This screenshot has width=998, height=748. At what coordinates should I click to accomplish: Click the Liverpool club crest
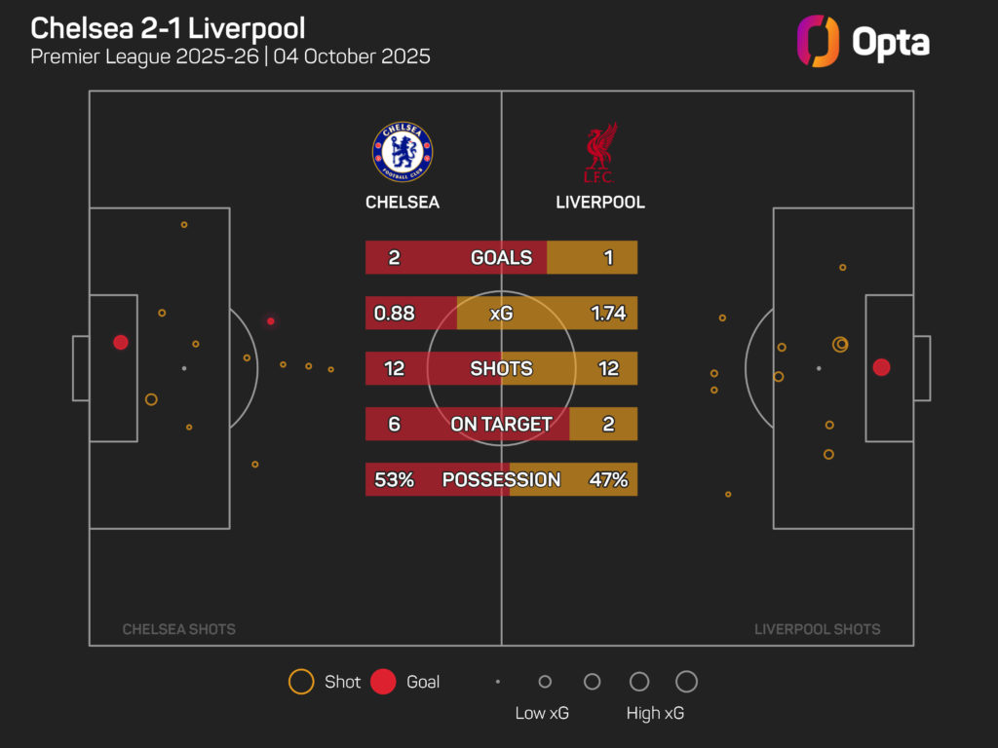tap(600, 153)
